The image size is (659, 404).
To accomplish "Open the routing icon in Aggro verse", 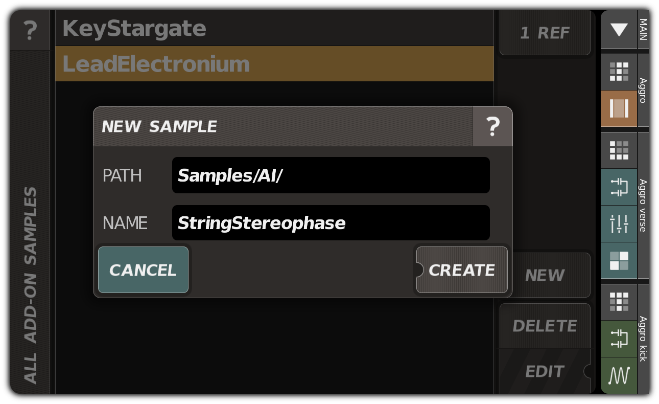I will pos(619,187).
